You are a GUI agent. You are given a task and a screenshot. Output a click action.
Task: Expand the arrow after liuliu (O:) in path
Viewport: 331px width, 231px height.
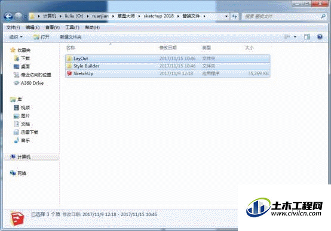[x=88, y=16]
